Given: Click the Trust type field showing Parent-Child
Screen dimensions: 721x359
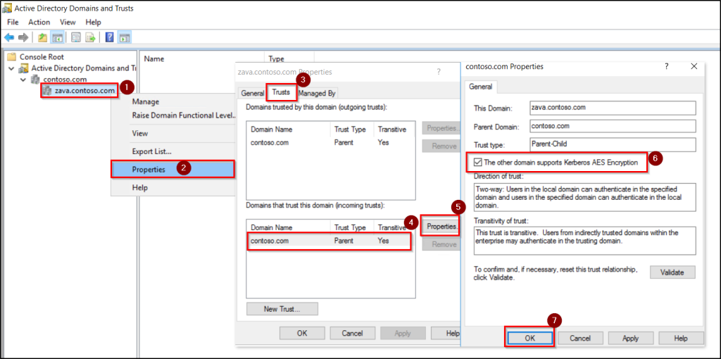Looking at the screenshot, I should (613, 144).
